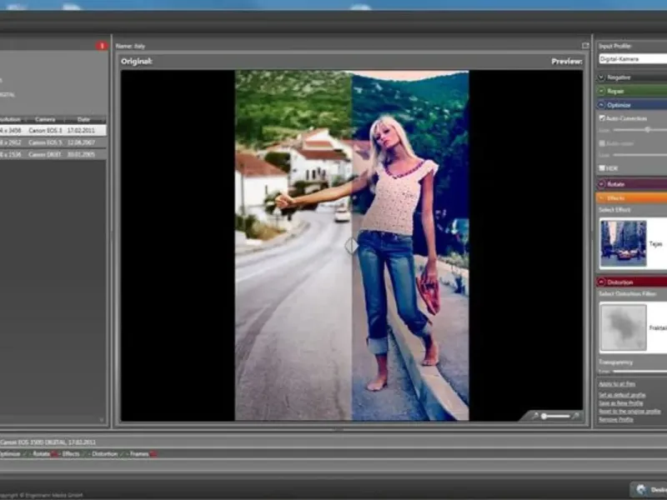The width and height of the screenshot is (667, 500).
Task: Click the Distortion step in the bottom status bar
Action: click(x=105, y=454)
